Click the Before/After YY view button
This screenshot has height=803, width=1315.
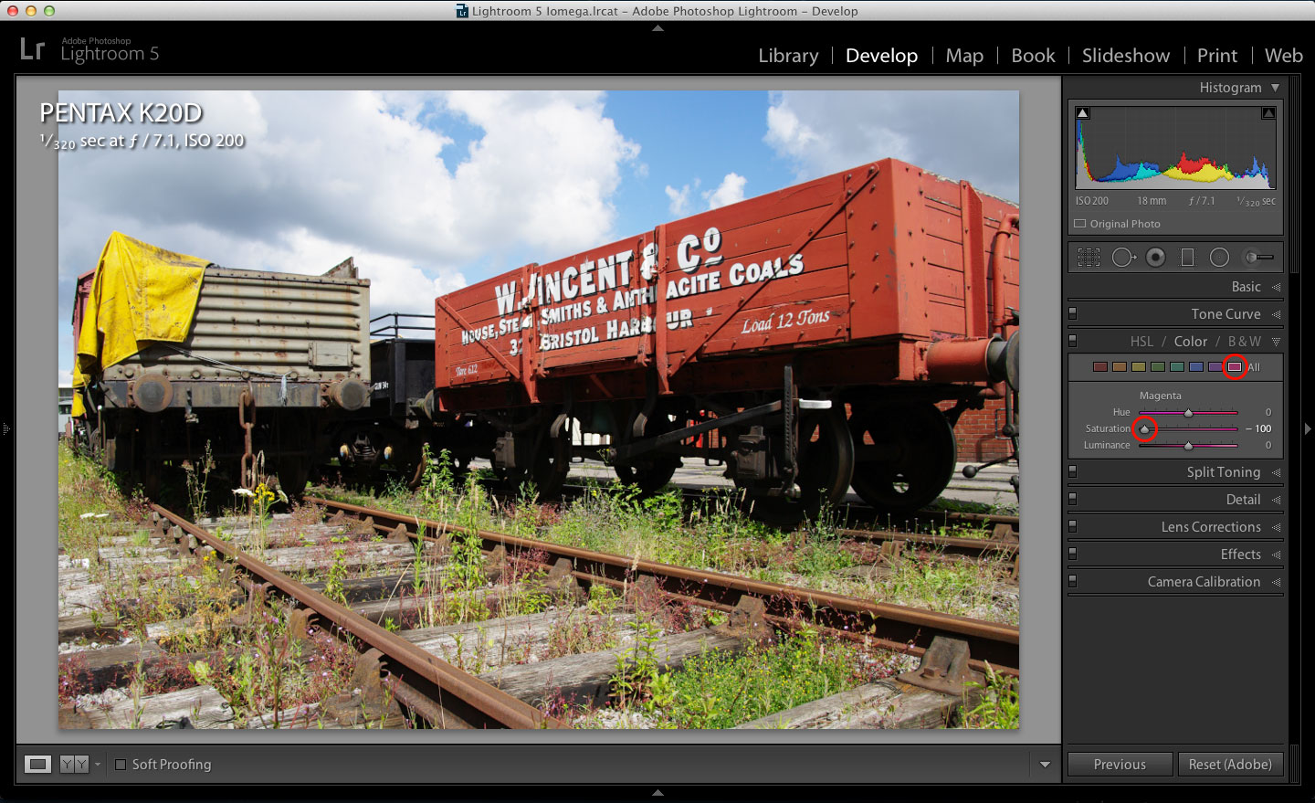tap(74, 764)
